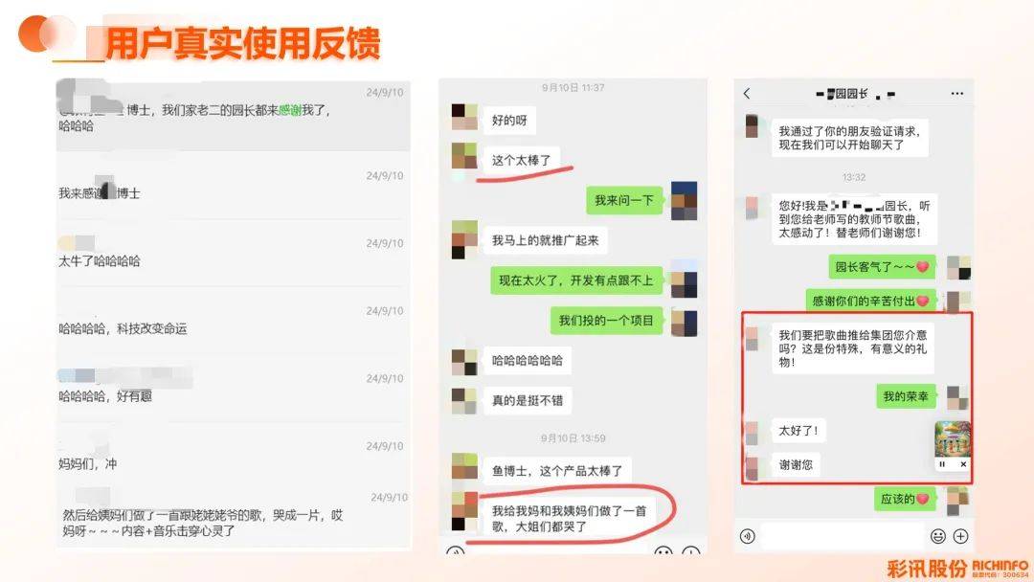Tap the back arrow in chat header
The width and height of the screenshot is (1034, 582).
[747, 94]
